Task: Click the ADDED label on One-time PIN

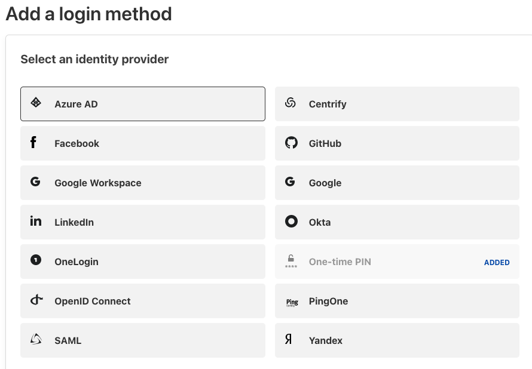Action: tap(497, 262)
